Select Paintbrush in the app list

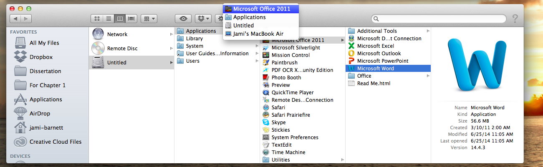tap(303, 62)
